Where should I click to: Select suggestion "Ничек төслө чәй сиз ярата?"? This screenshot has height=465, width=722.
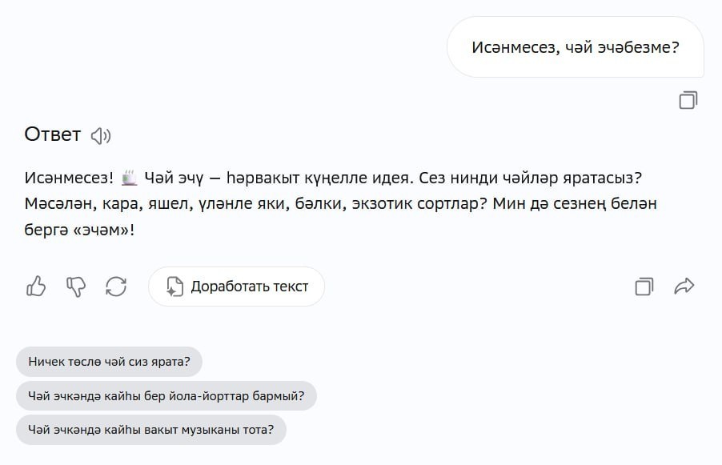(x=109, y=362)
